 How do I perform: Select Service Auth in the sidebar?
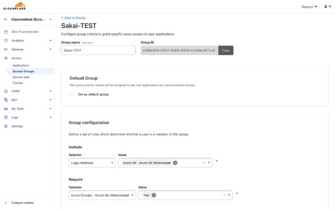tap(21, 77)
